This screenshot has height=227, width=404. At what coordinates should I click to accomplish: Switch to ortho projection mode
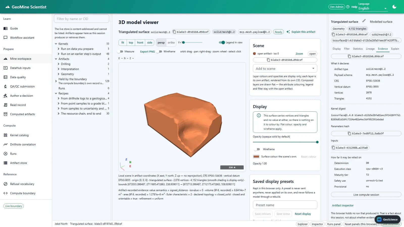(x=171, y=43)
